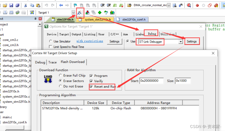Click the simulator Settings button
The width and height of the screenshot is (225, 131).
point(114,41)
